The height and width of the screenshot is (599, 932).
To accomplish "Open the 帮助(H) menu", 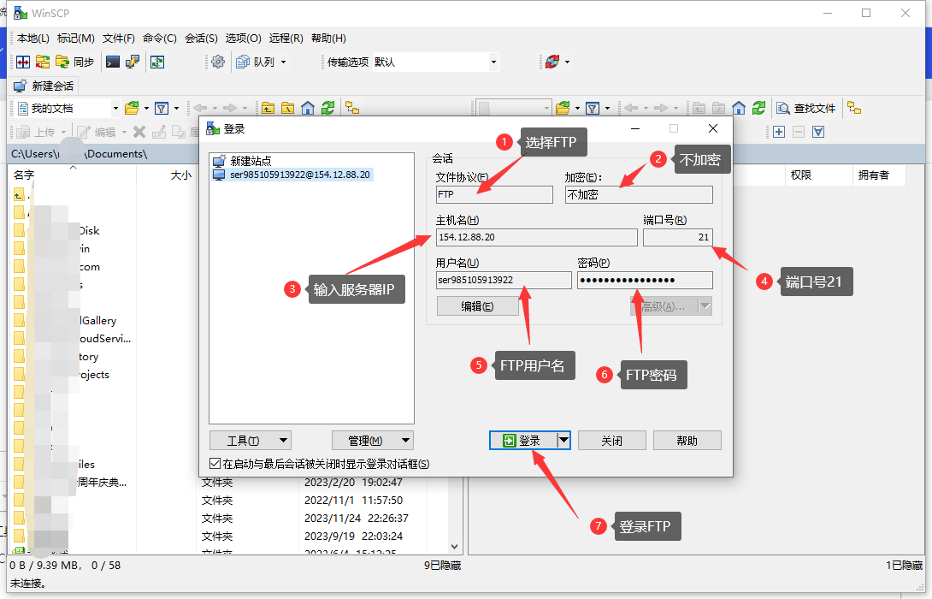I will pos(328,38).
